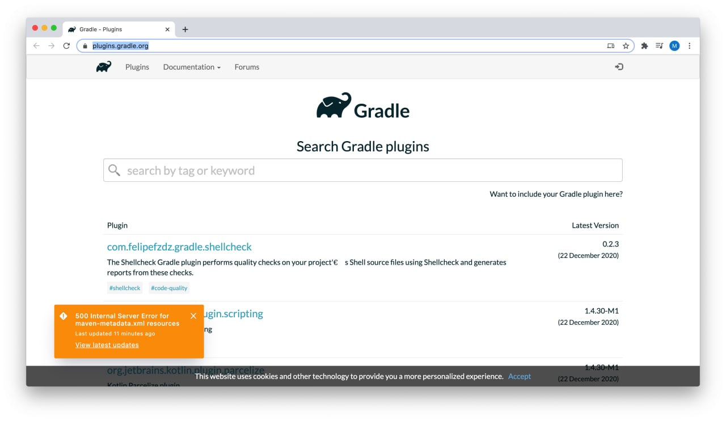This screenshot has height=421, width=726.
Task: Click the #shellcheck tag
Action: [125, 288]
